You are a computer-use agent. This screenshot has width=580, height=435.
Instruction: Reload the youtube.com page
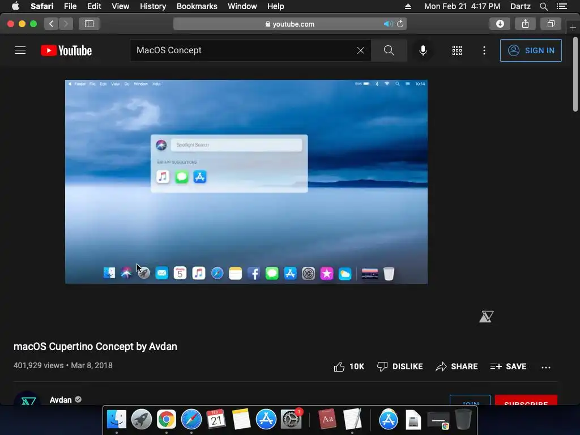tap(400, 24)
